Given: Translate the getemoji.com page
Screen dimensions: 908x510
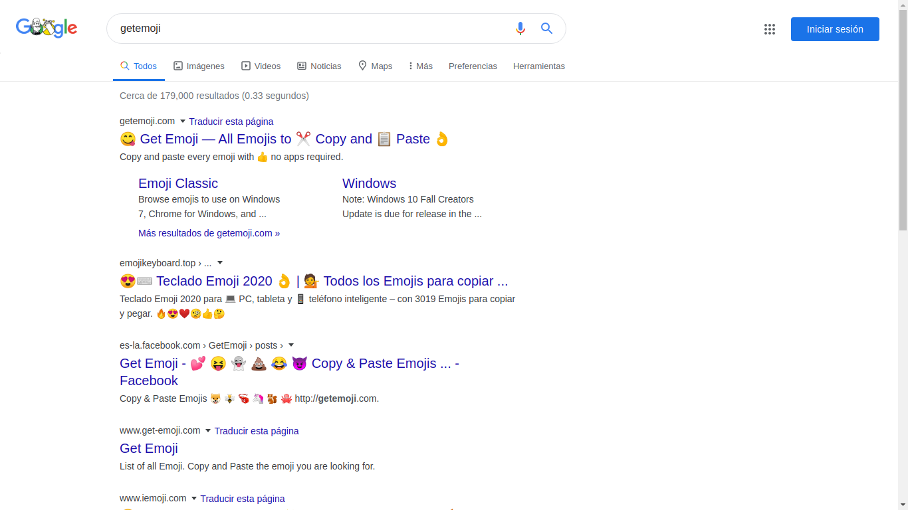Looking at the screenshot, I should coord(231,122).
